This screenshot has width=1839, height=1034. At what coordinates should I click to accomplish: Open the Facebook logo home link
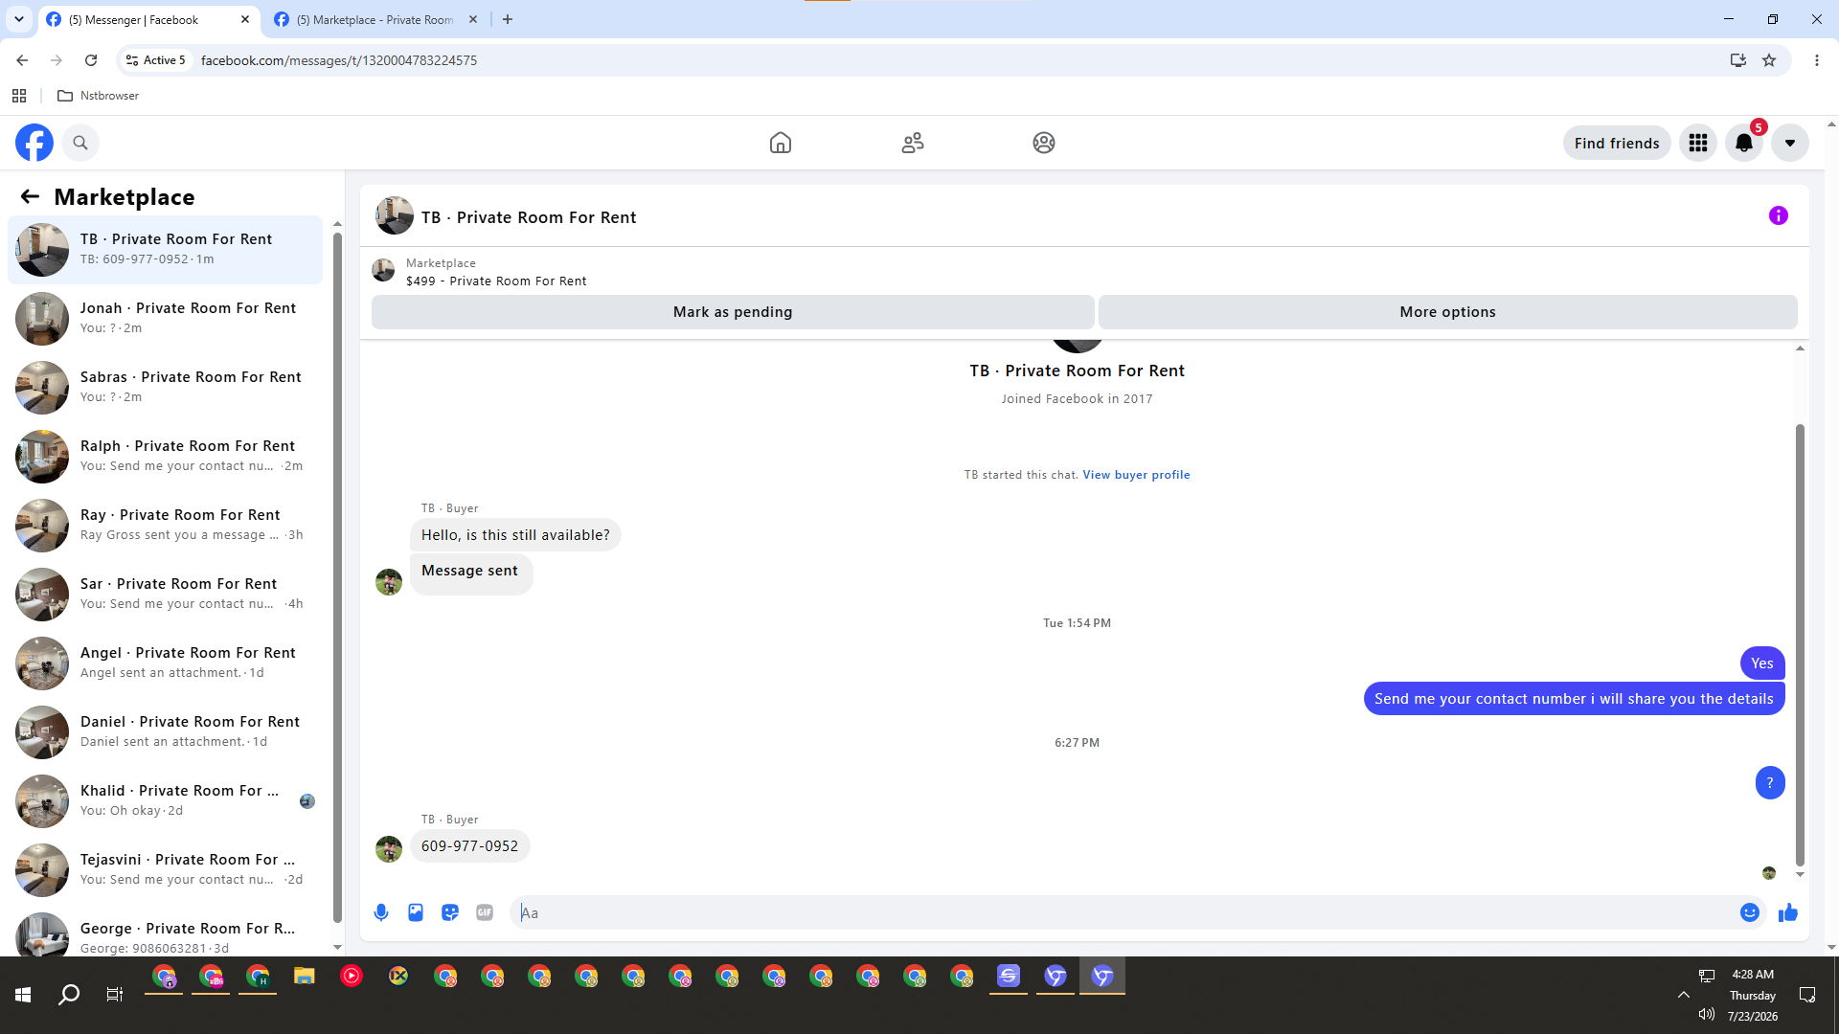34,143
